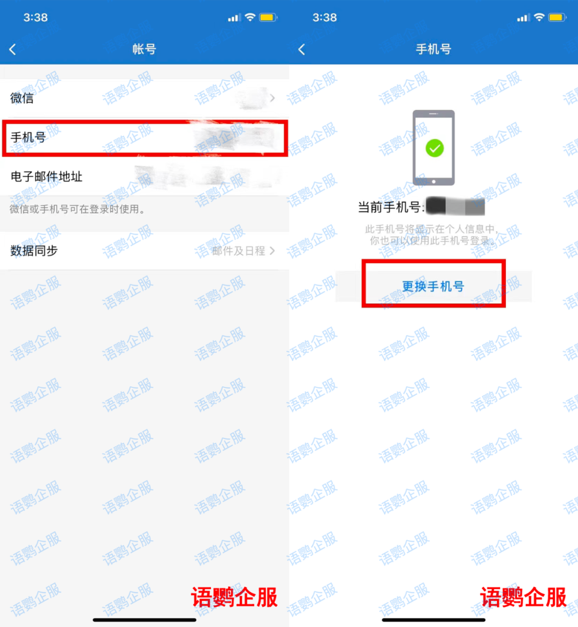Click the phone illustration with green checkmark
This screenshot has height=627, width=578.
coord(433,148)
